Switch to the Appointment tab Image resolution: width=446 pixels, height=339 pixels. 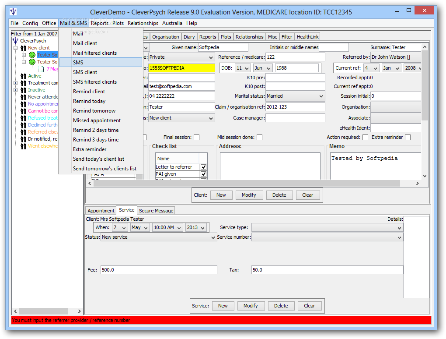(x=101, y=211)
